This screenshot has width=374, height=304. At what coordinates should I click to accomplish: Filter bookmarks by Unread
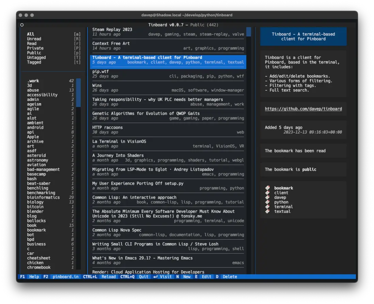(x=34, y=39)
